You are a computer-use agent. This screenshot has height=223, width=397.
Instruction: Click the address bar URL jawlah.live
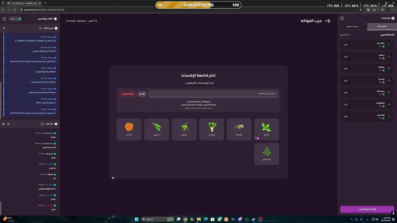click(44, 10)
